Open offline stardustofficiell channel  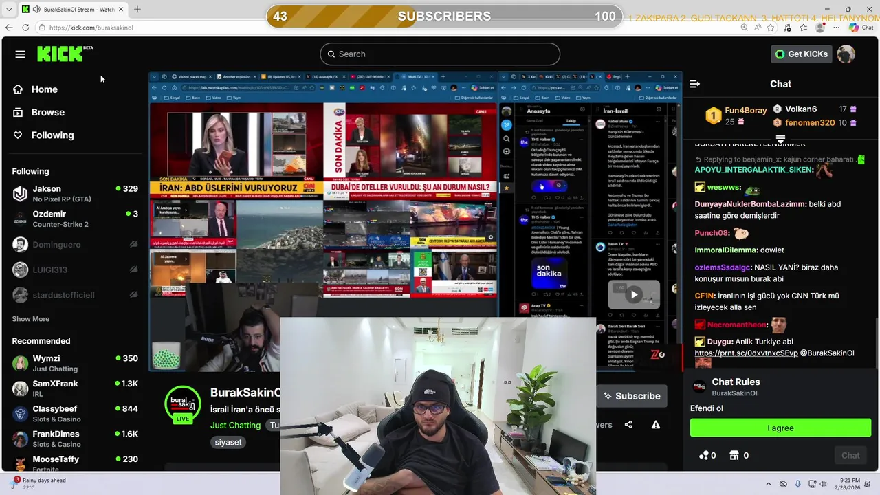click(75, 295)
